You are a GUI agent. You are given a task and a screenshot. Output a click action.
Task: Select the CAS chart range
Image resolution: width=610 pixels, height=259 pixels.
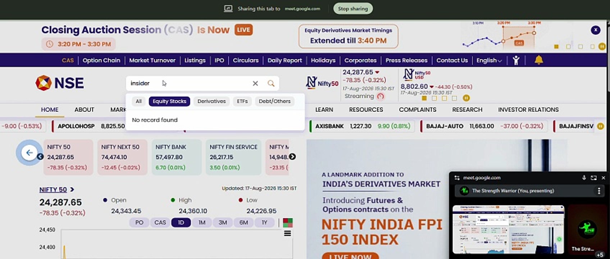(160, 223)
